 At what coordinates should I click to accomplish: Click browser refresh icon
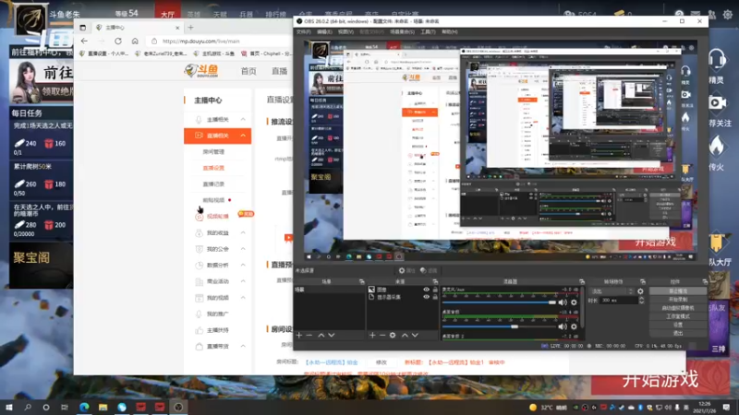[x=118, y=41]
